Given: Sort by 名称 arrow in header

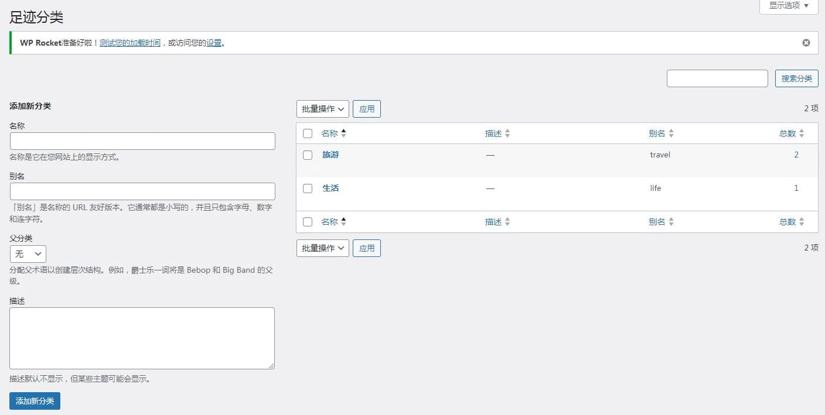Looking at the screenshot, I should [x=343, y=133].
